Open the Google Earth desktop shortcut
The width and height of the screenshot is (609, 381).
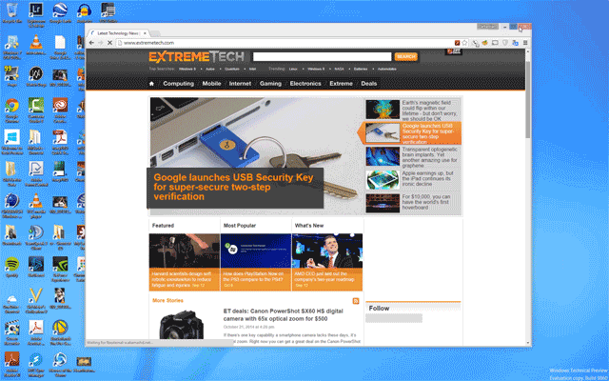click(x=60, y=12)
